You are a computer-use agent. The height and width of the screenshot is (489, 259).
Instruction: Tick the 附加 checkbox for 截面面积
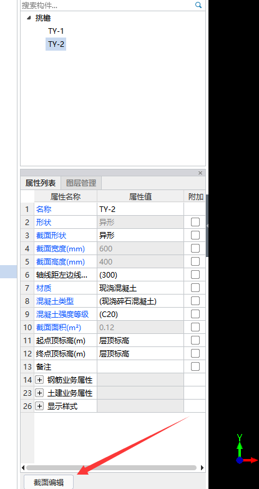[195, 327]
